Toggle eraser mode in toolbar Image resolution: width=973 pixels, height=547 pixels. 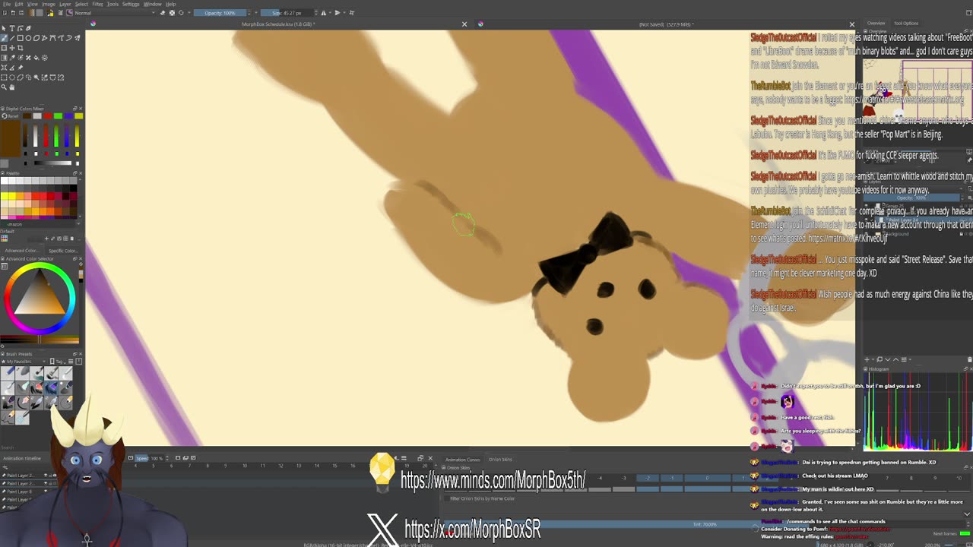point(163,13)
